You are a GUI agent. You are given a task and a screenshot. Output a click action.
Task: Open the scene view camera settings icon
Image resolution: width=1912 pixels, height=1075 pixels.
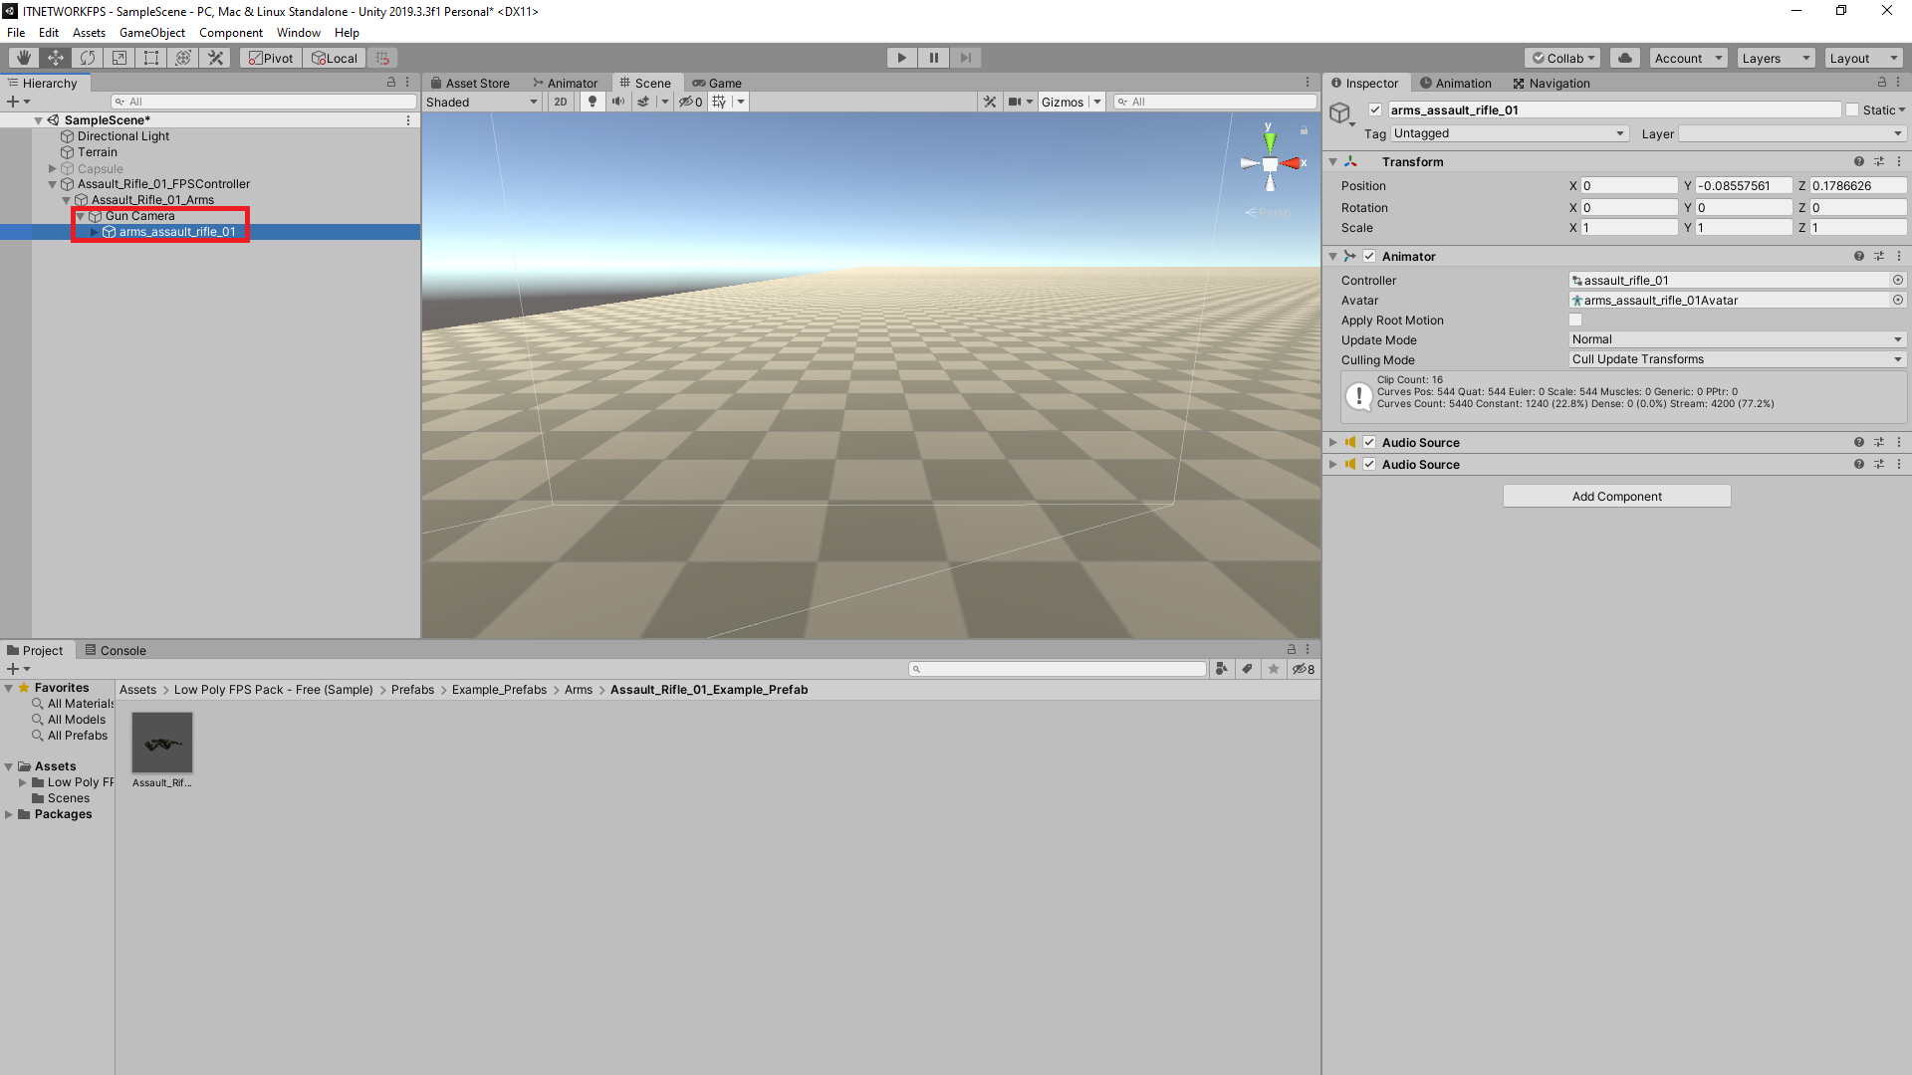pyautogui.click(x=1018, y=101)
